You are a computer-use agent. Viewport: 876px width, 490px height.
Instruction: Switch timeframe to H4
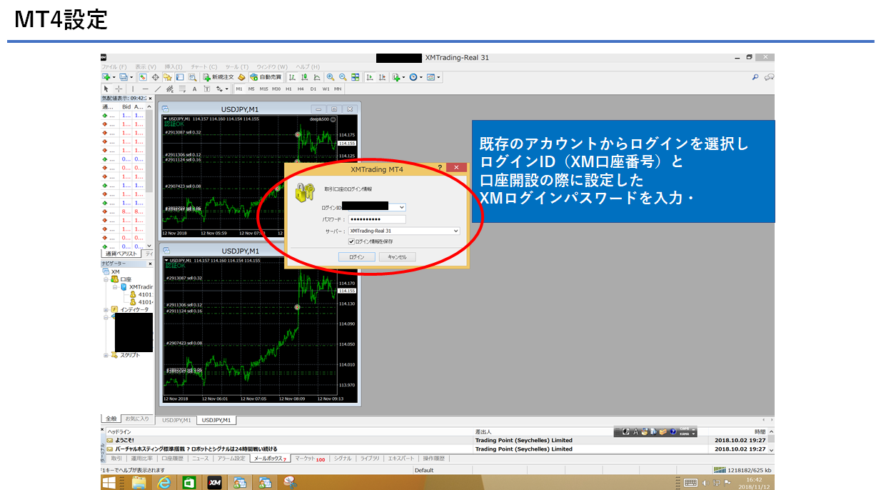tap(301, 89)
